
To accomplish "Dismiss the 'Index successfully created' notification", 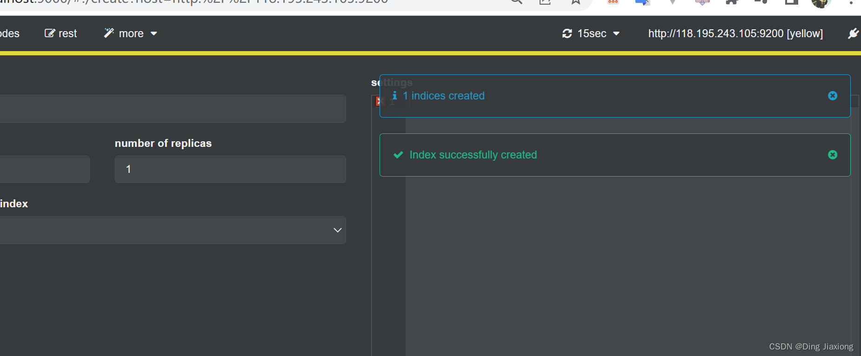I will click(x=833, y=155).
